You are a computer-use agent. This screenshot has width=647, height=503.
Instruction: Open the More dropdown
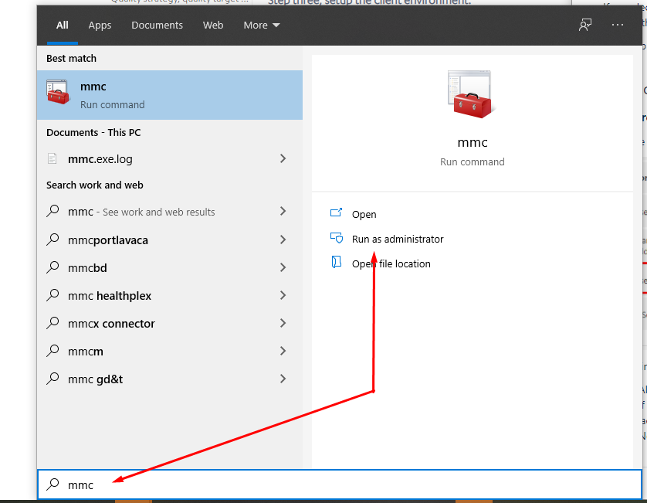click(262, 25)
